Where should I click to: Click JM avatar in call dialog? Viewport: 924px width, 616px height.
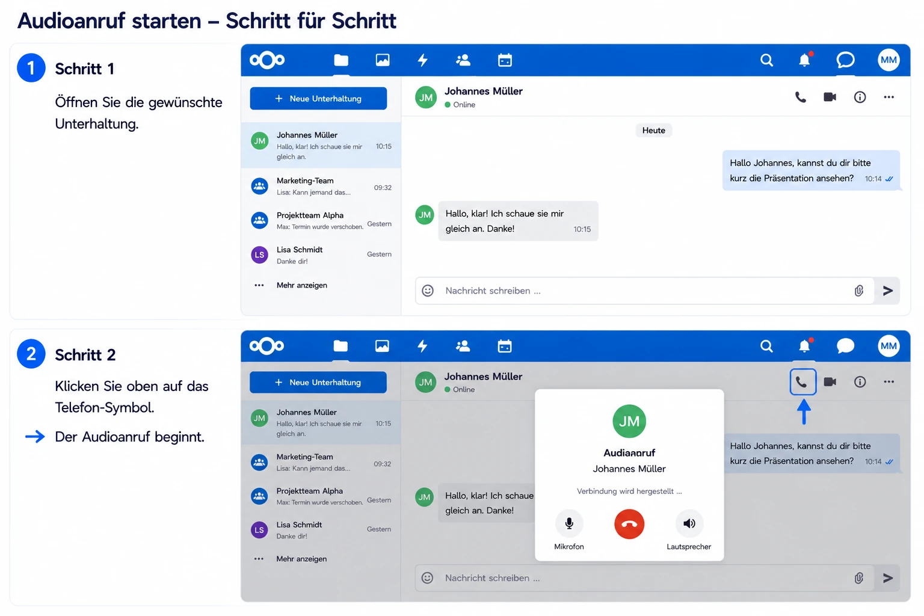click(629, 421)
